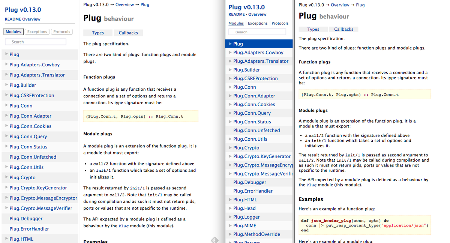The image size is (450, 243).
Task: Open Plug.Conn.Unfetched in right sidebar
Action: click(256, 130)
